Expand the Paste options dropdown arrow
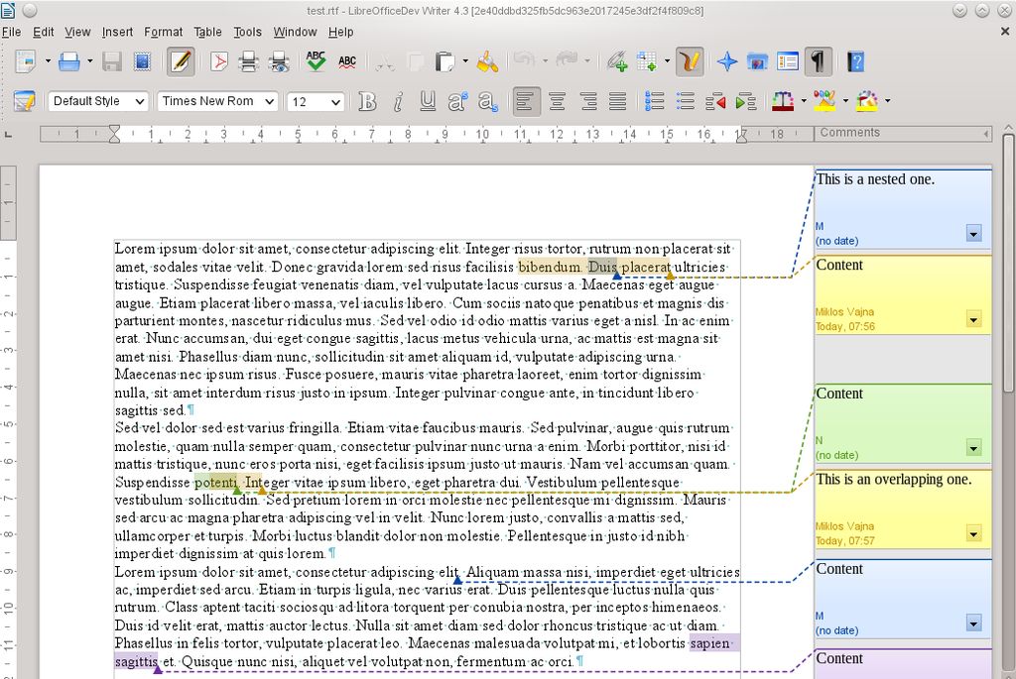Image resolution: width=1016 pixels, height=679 pixels. point(465,61)
